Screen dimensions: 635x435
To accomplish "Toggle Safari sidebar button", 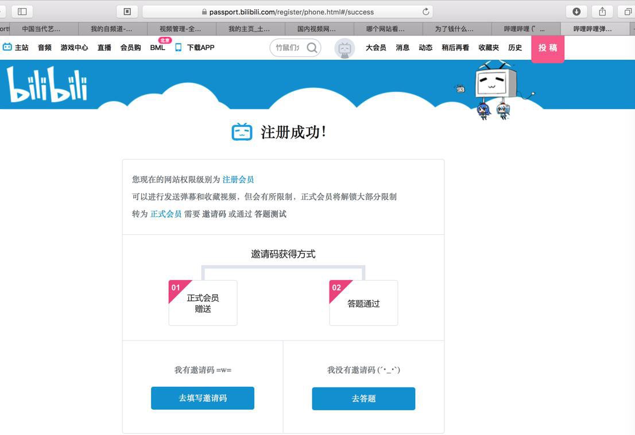I will pos(22,11).
